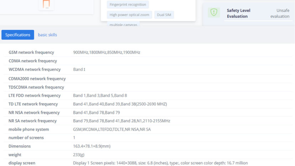Select the WCDMA Band I value

click(79, 69)
